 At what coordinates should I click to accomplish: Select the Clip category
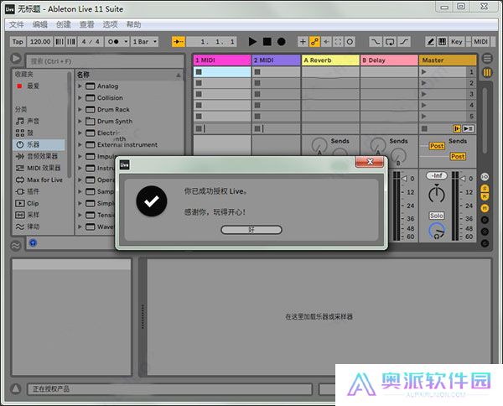[x=39, y=203]
